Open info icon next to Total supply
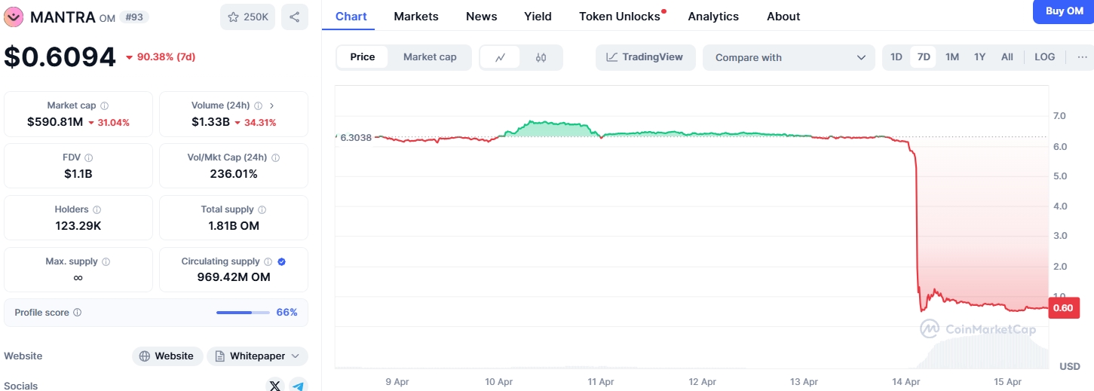Viewport: 1094px width, 391px height. [x=262, y=210]
